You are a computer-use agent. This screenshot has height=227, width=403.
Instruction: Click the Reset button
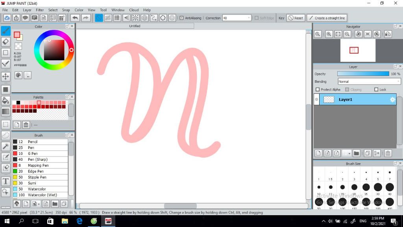pyautogui.click(x=296, y=18)
